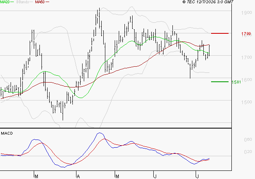
Task: Click the A month label on axis
Action: pyautogui.click(x=78, y=177)
